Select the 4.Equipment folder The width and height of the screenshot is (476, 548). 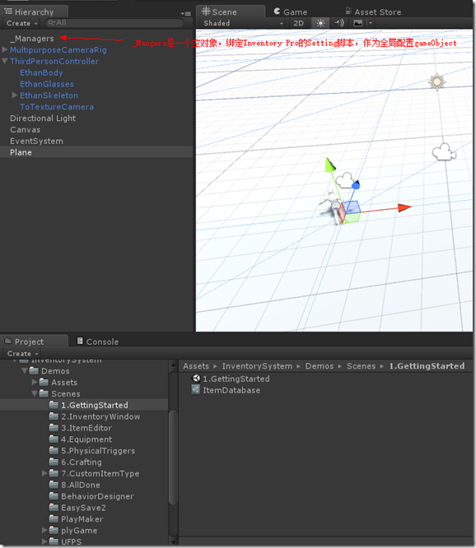coord(81,439)
